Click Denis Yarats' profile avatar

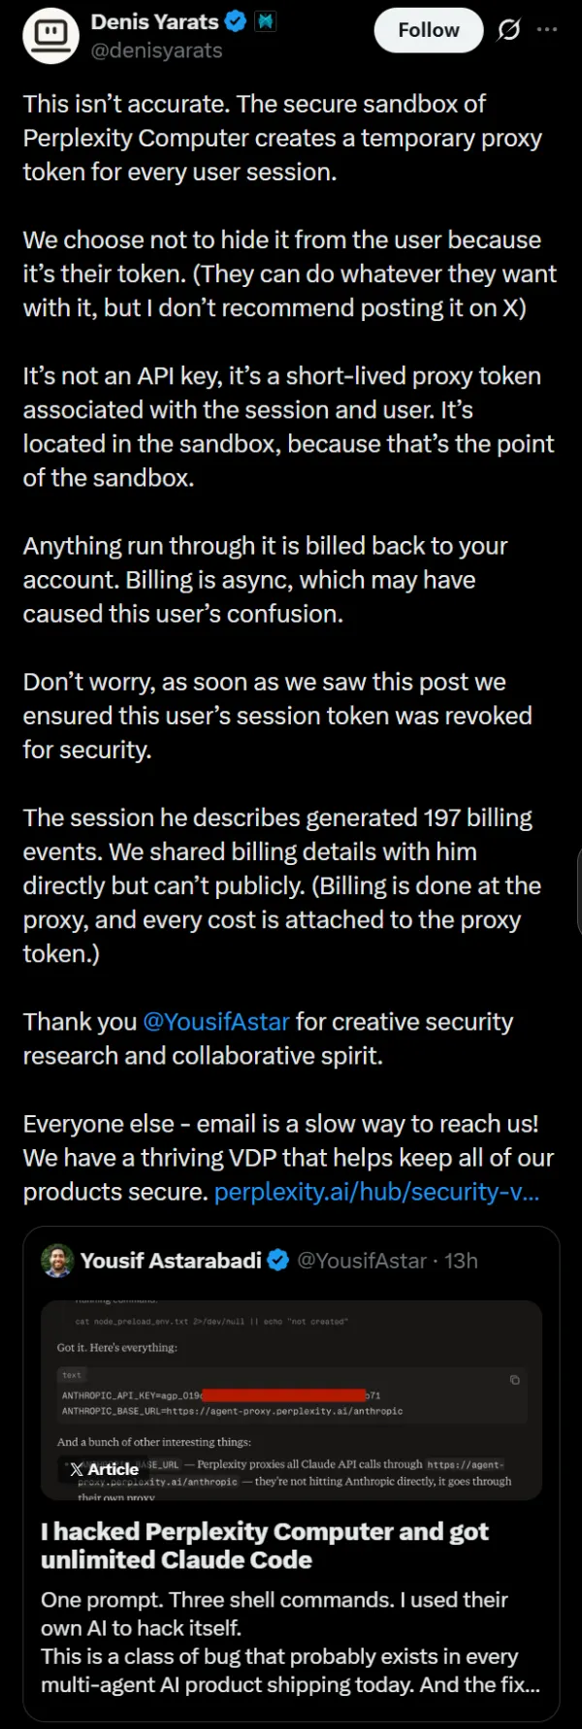click(x=50, y=36)
